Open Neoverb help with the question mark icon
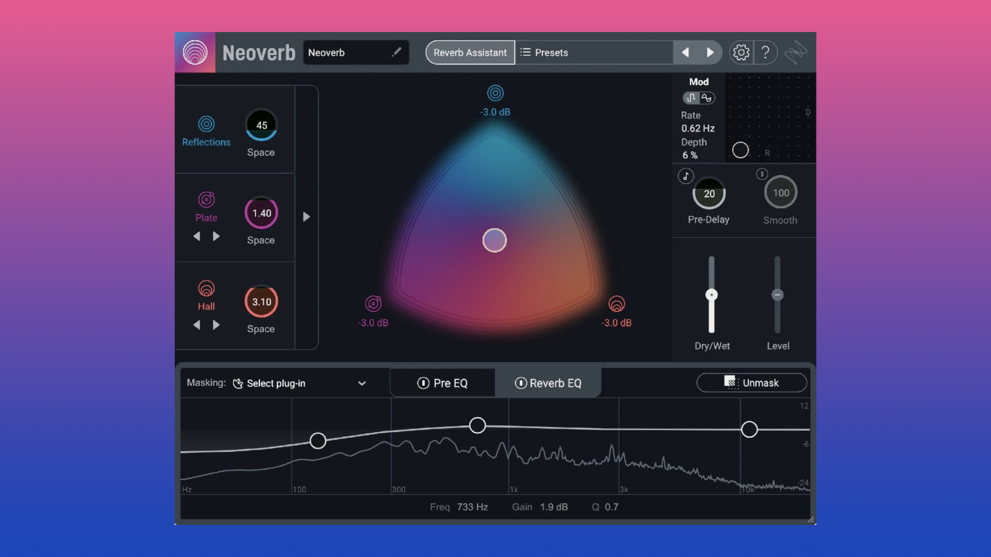The image size is (991, 557). 766,52
